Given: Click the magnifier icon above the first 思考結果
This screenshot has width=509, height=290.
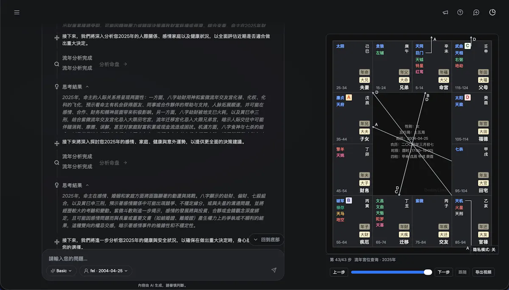Looking at the screenshot, I should [56, 64].
